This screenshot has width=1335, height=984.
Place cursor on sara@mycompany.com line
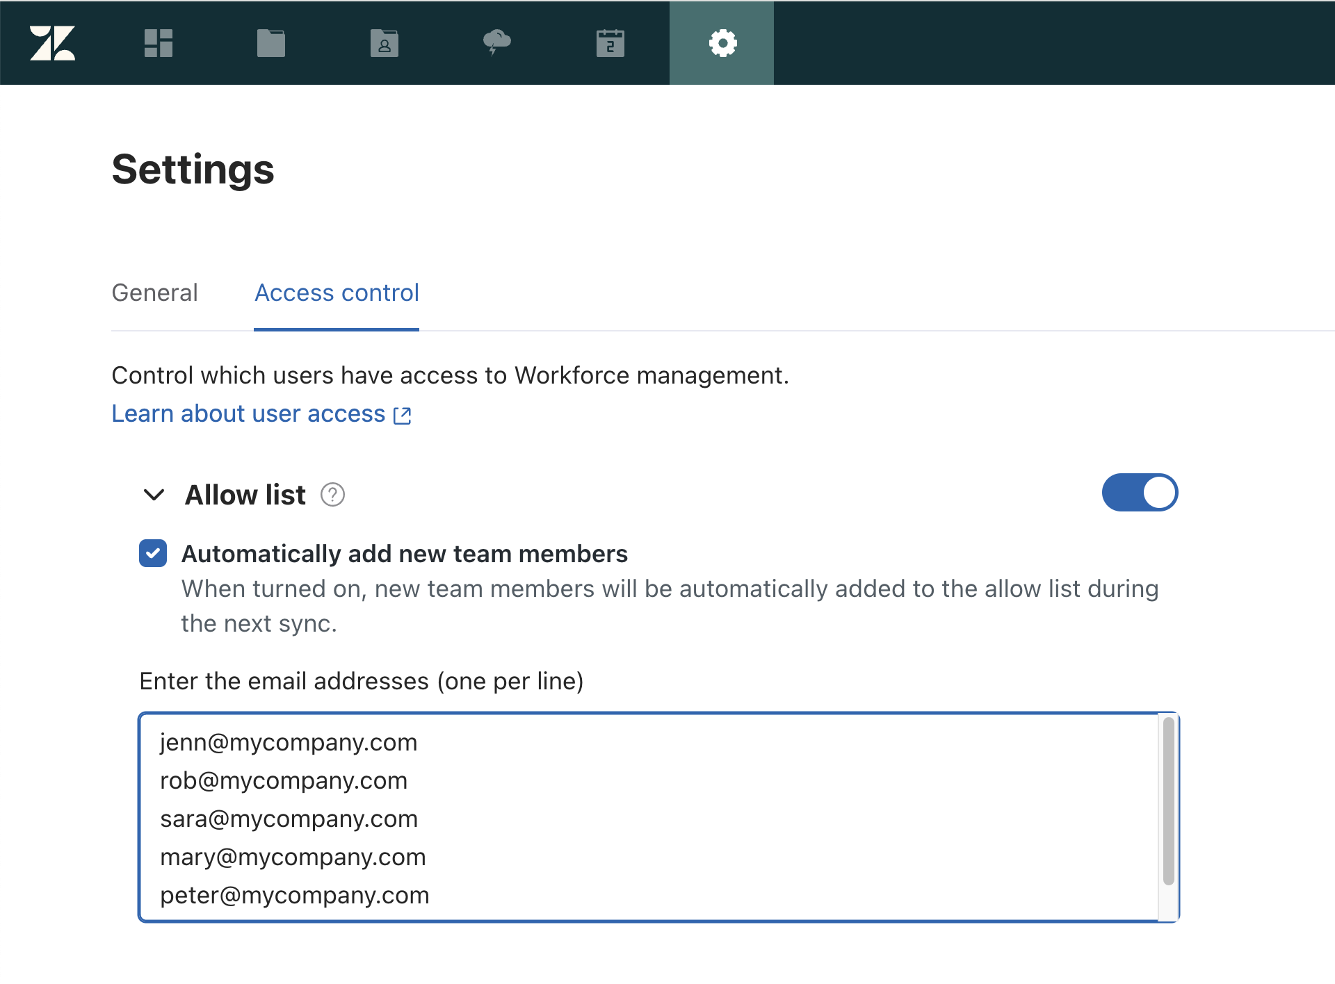coord(289,819)
